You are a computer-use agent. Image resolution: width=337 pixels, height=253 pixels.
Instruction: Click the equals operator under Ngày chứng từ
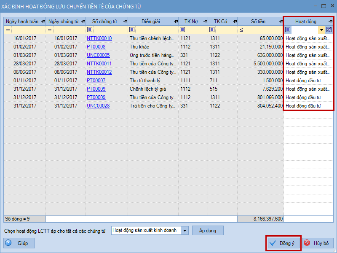click(50, 30)
